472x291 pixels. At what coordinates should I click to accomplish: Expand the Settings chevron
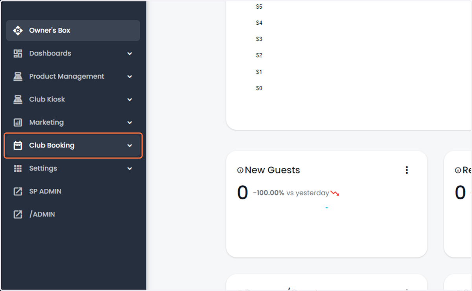click(130, 169)
